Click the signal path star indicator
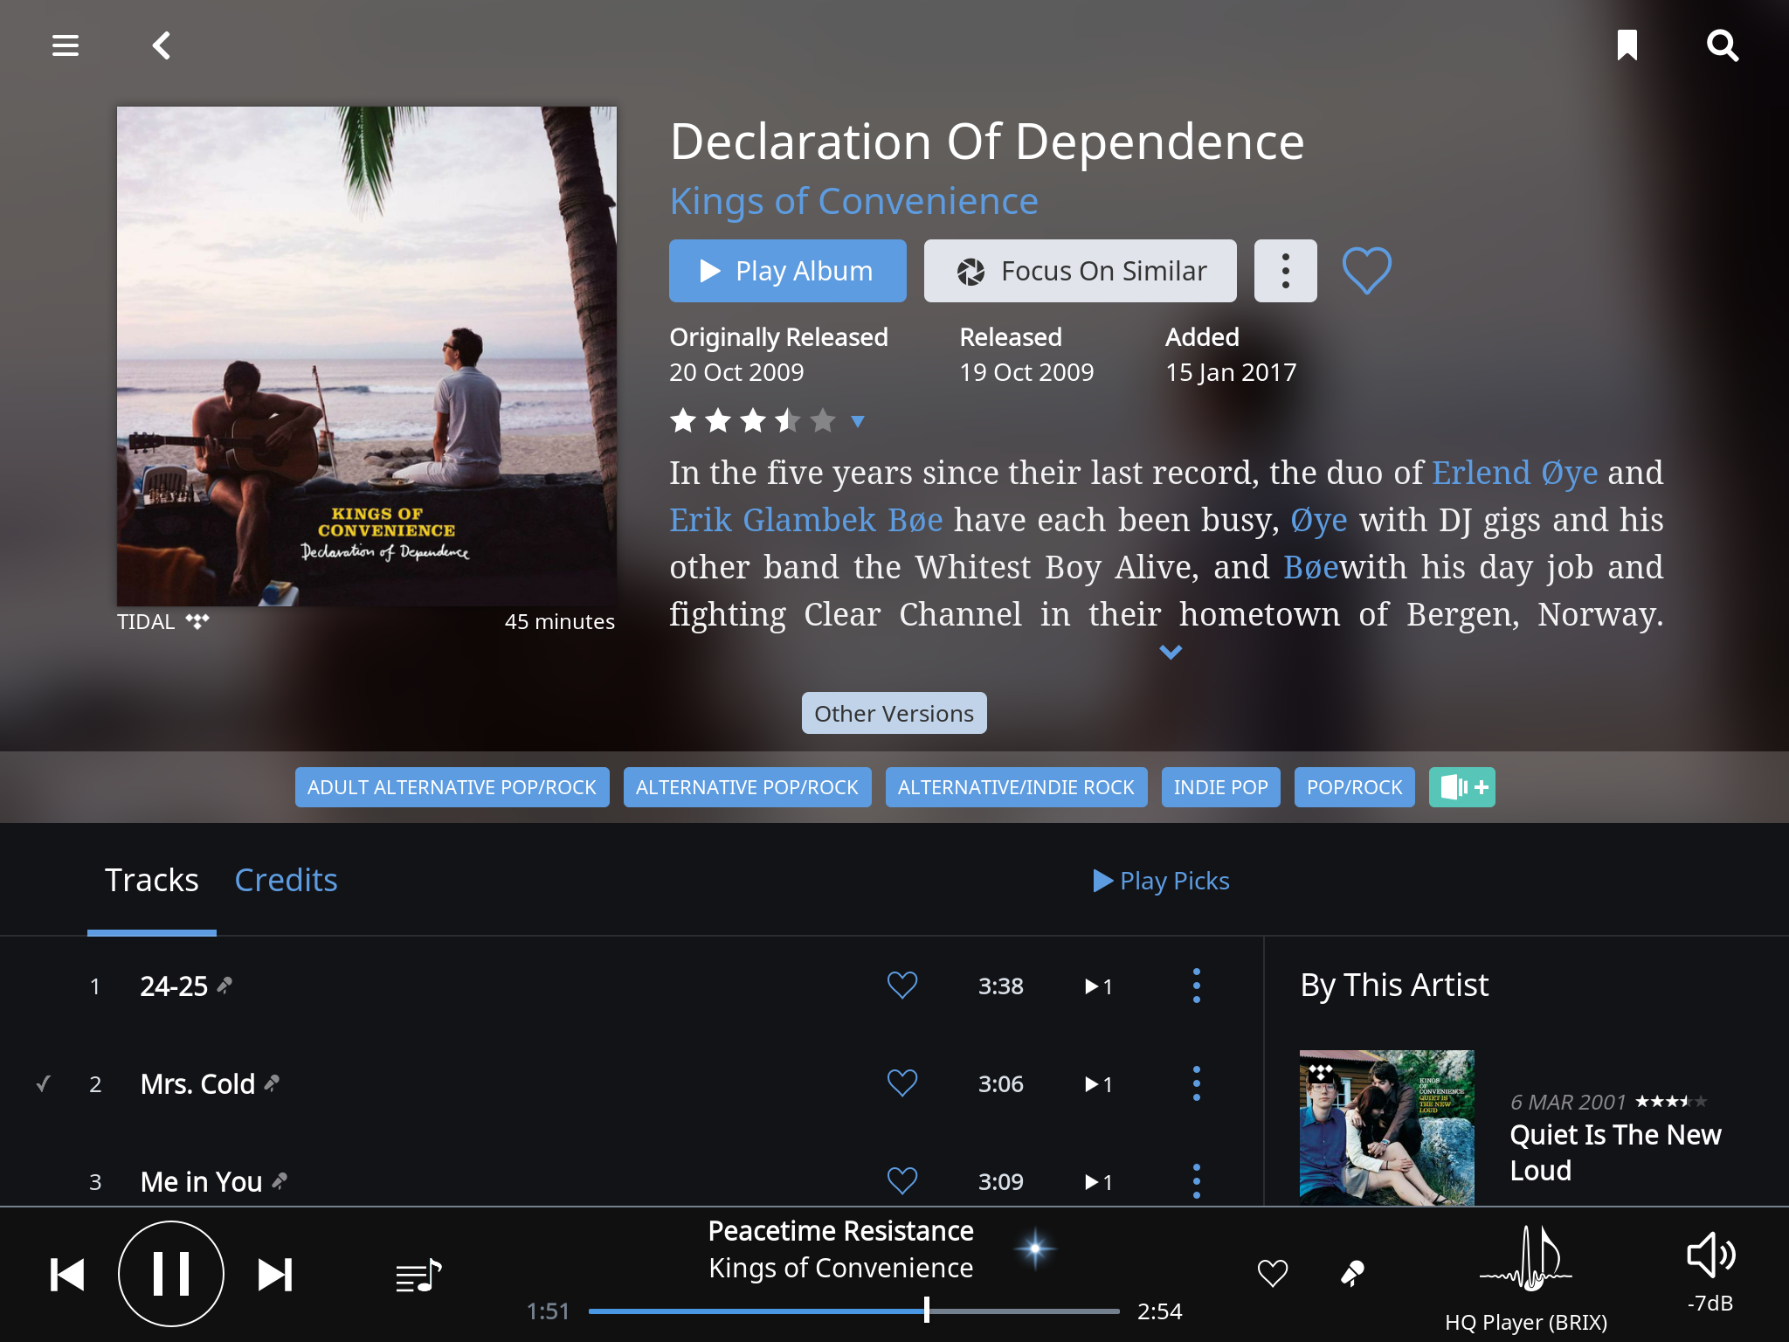This screenshot has width=1789, height=1342. click(1034, 1249)
